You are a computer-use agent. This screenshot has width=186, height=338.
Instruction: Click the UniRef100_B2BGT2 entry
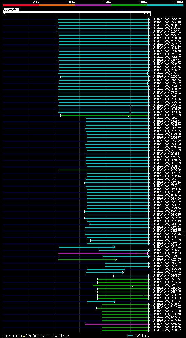click(x=167, y=77)
